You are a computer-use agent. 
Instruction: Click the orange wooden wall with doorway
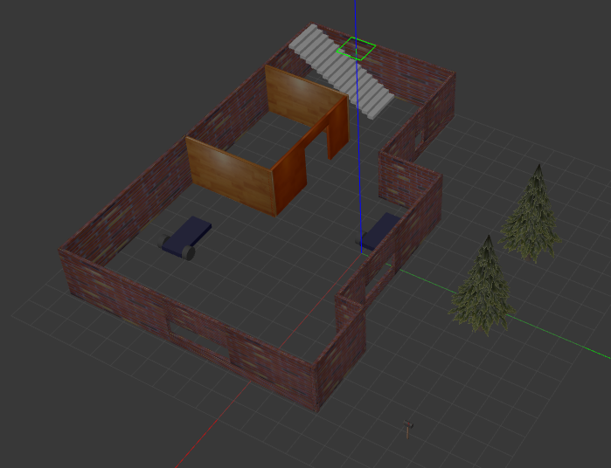[x=310, y=155]
